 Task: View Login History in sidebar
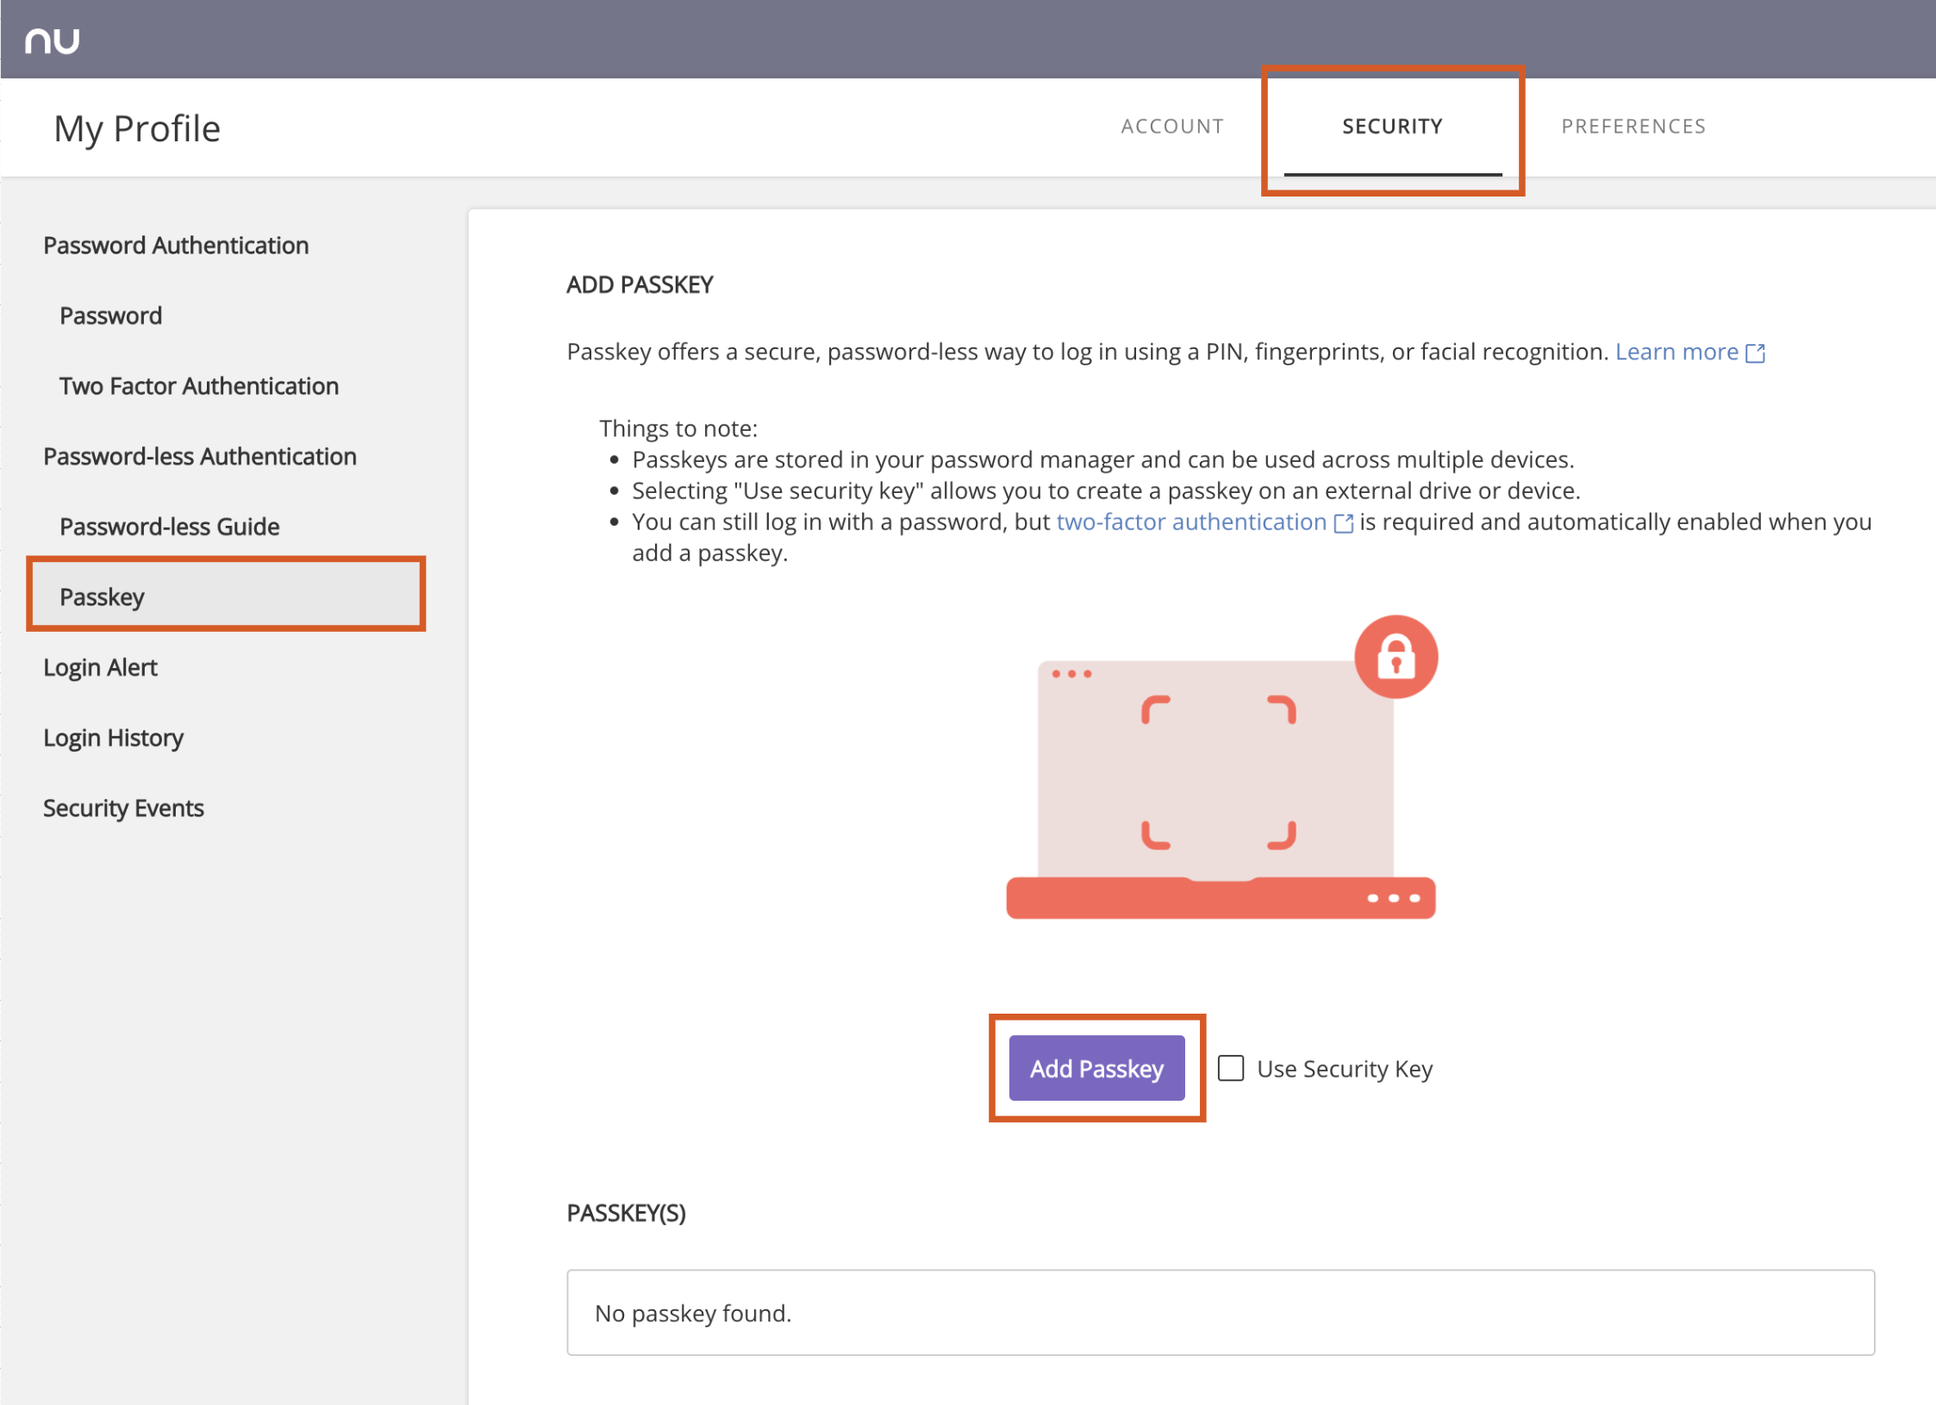pyautogui.click(x=114, y=738)
